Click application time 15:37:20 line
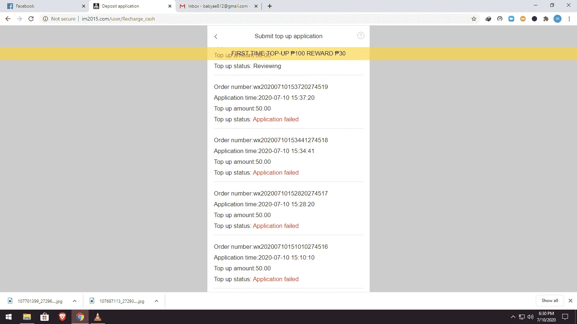Screen dimensions: 577x324 (264, 98)
